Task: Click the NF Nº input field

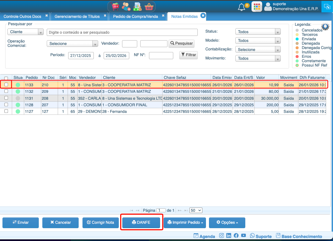Action: pos(161,56)
